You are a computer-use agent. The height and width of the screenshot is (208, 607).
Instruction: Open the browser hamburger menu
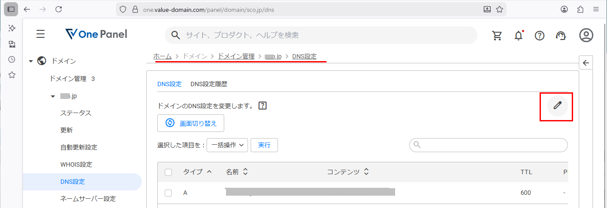596,9
